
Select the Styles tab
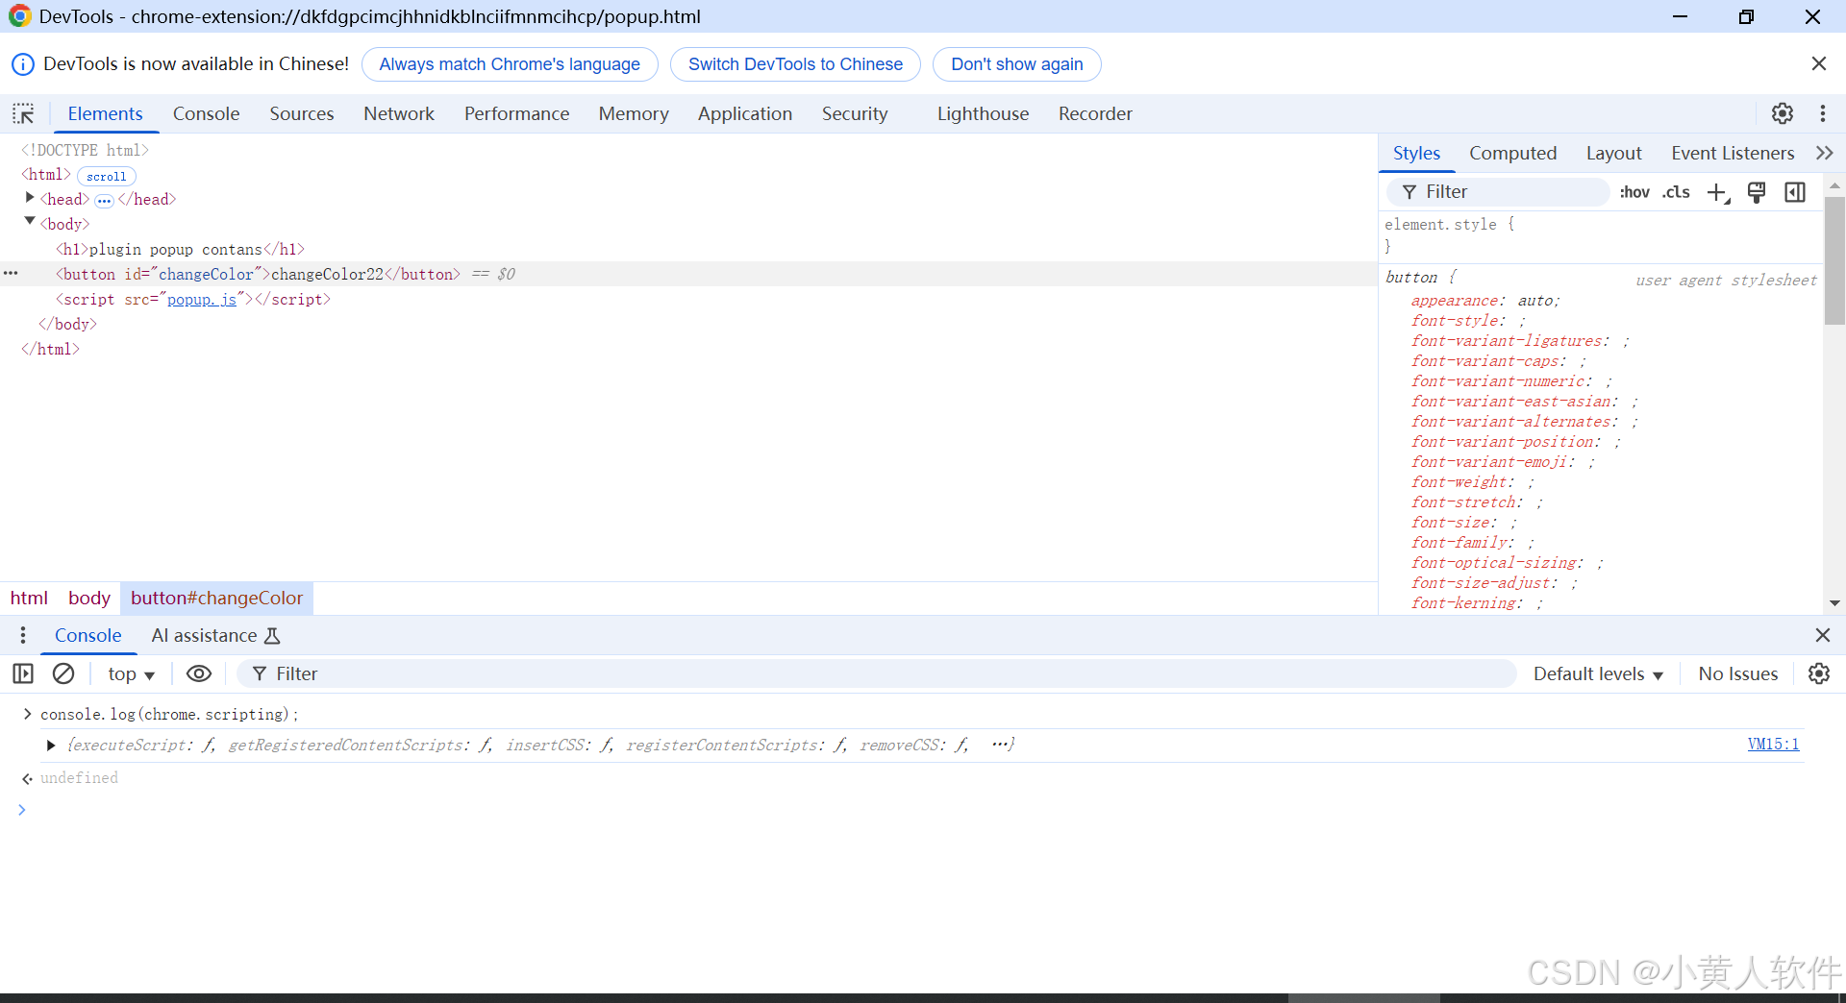tap(1416, 153)
